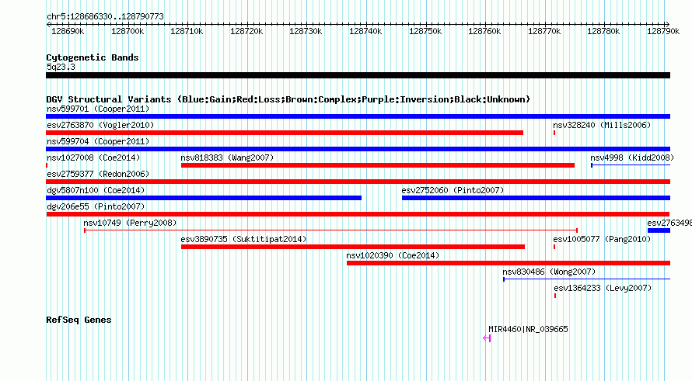The height and width of the screenshot is (381, 692).
Task: Click the nsv599704 (Cooper2011) label
Action: 98,141
